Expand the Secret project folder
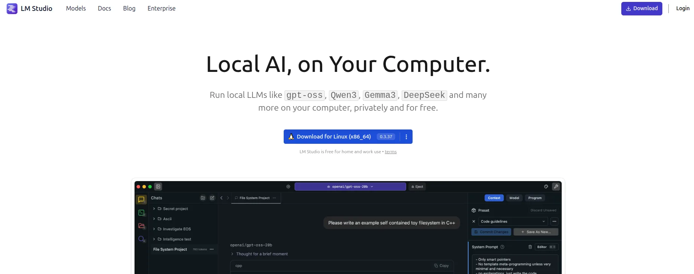The height and width of the screenshot is (274, 694). (154, 209)
